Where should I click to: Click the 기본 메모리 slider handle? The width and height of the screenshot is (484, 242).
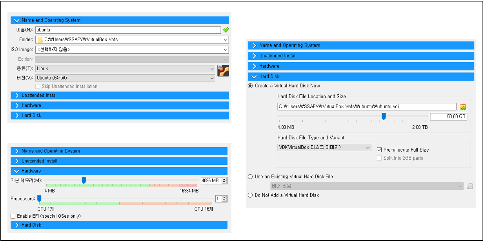tap(84, 180)
